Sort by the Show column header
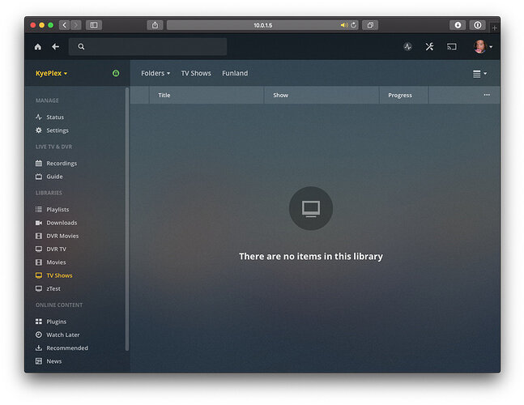 [322, 96]
